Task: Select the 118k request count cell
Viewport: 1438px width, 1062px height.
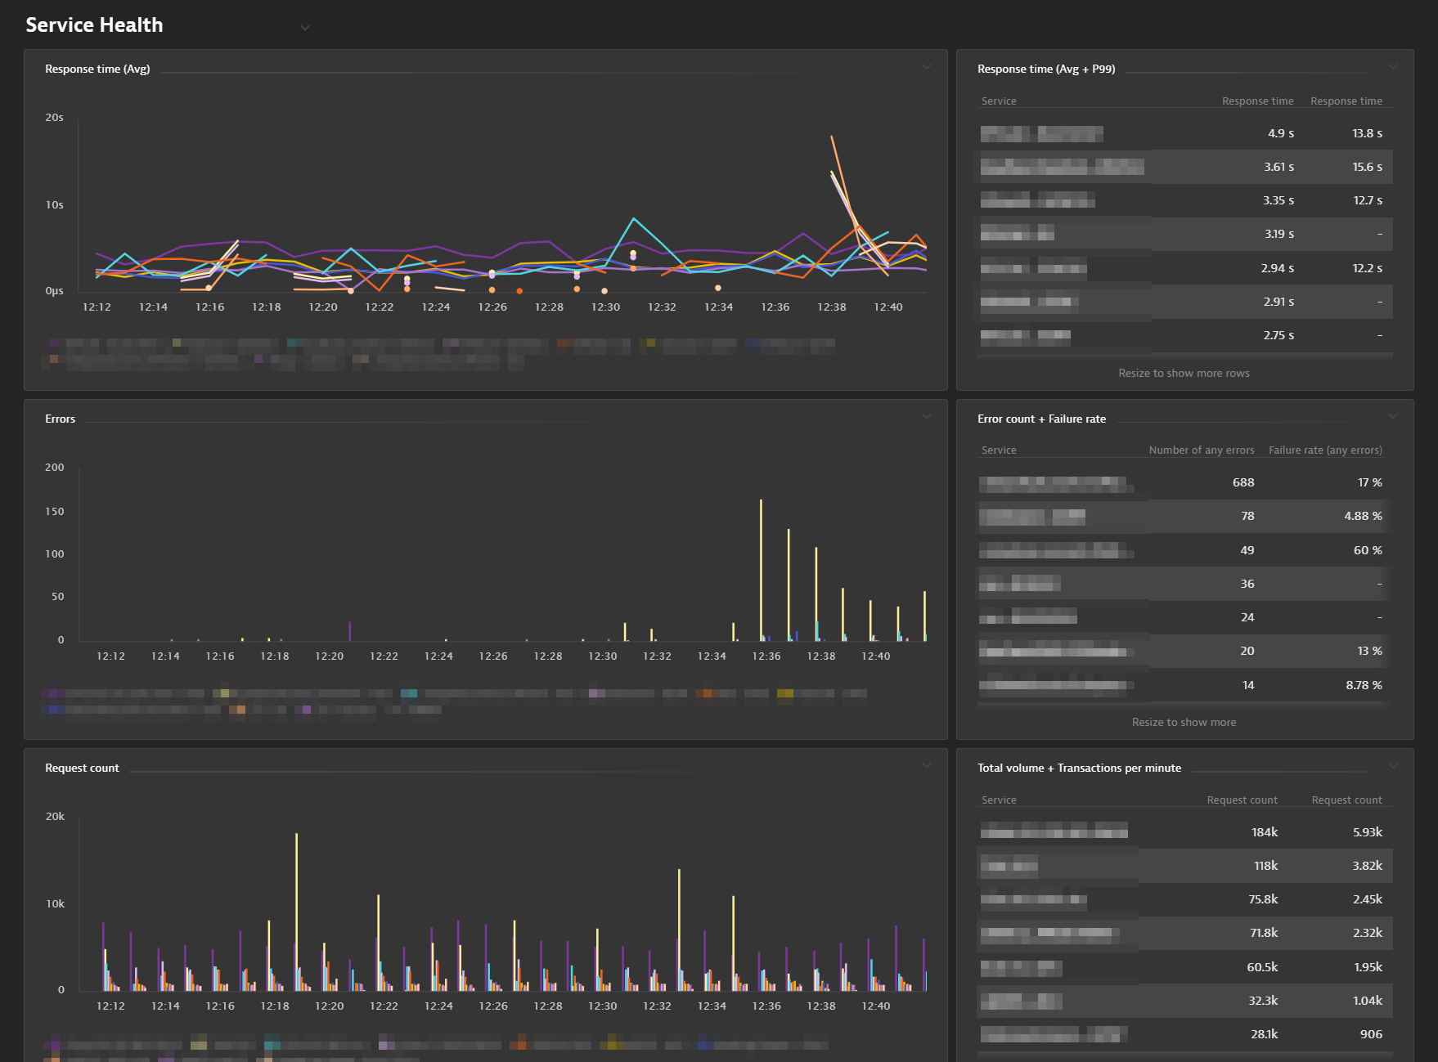Action: pos(1265,866)
